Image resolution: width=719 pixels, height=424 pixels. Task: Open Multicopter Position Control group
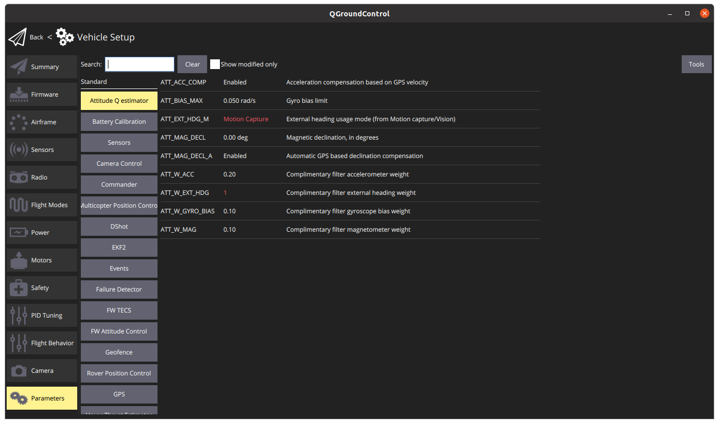click(119, 206)
